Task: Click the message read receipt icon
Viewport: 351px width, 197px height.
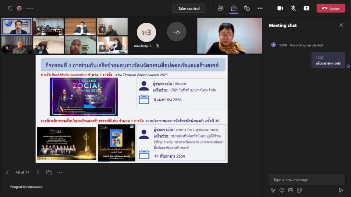Action: [348, 66]
